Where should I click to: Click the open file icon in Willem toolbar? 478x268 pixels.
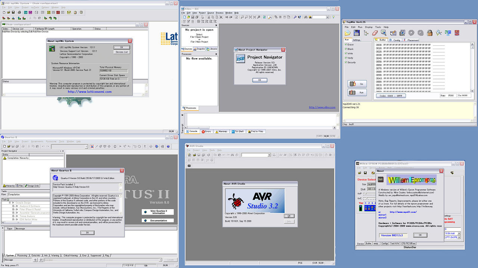coord(359,173)
